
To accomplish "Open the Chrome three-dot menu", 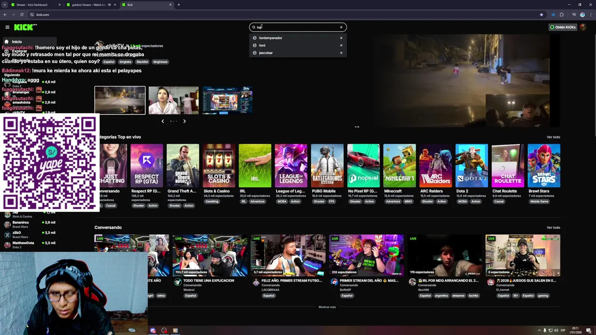I will pyautogui.click(x=590, y=14).
